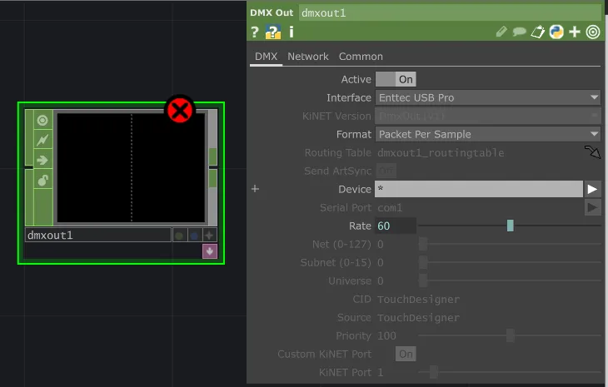
Task: Open the KiNET Version dropdown
Action: click(x=488, y=116)
